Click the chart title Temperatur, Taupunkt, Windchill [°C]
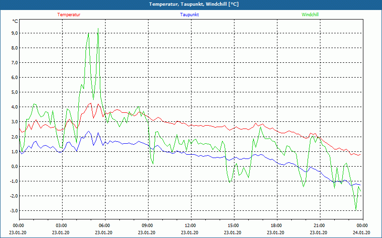382x238 pixels. [x=194, y=4]
